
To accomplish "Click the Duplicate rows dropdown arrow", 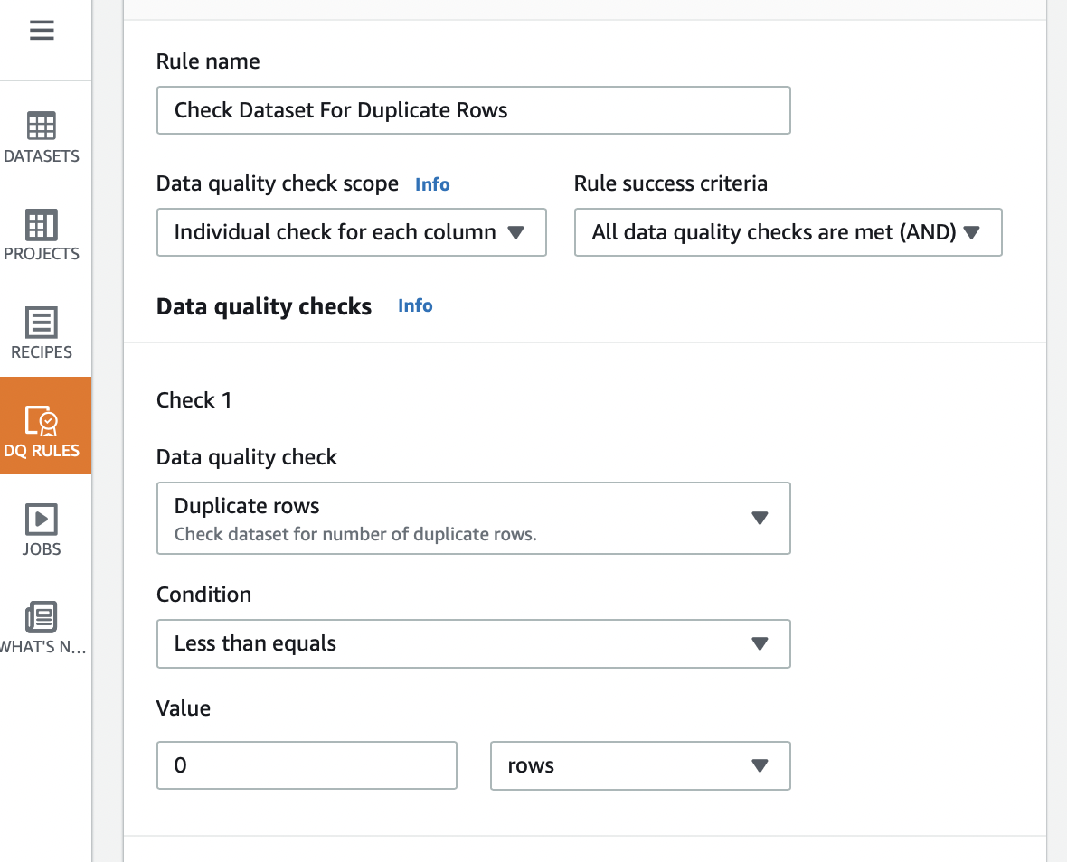I will (x=760, y=518).
